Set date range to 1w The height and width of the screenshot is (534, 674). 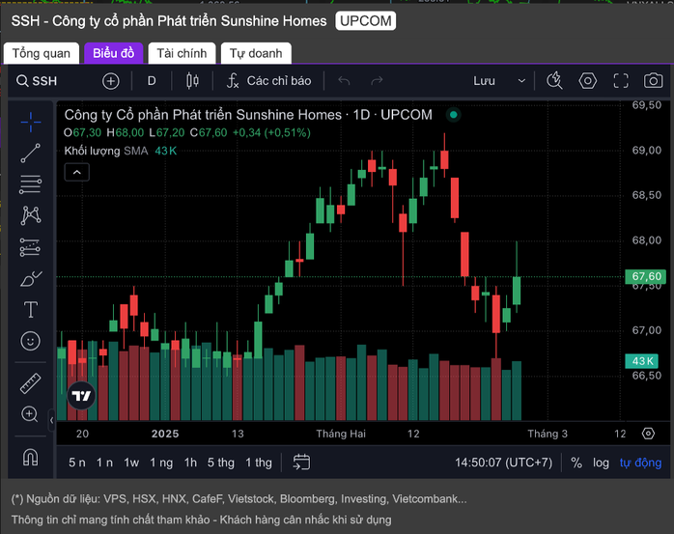(x=131, y=463)
